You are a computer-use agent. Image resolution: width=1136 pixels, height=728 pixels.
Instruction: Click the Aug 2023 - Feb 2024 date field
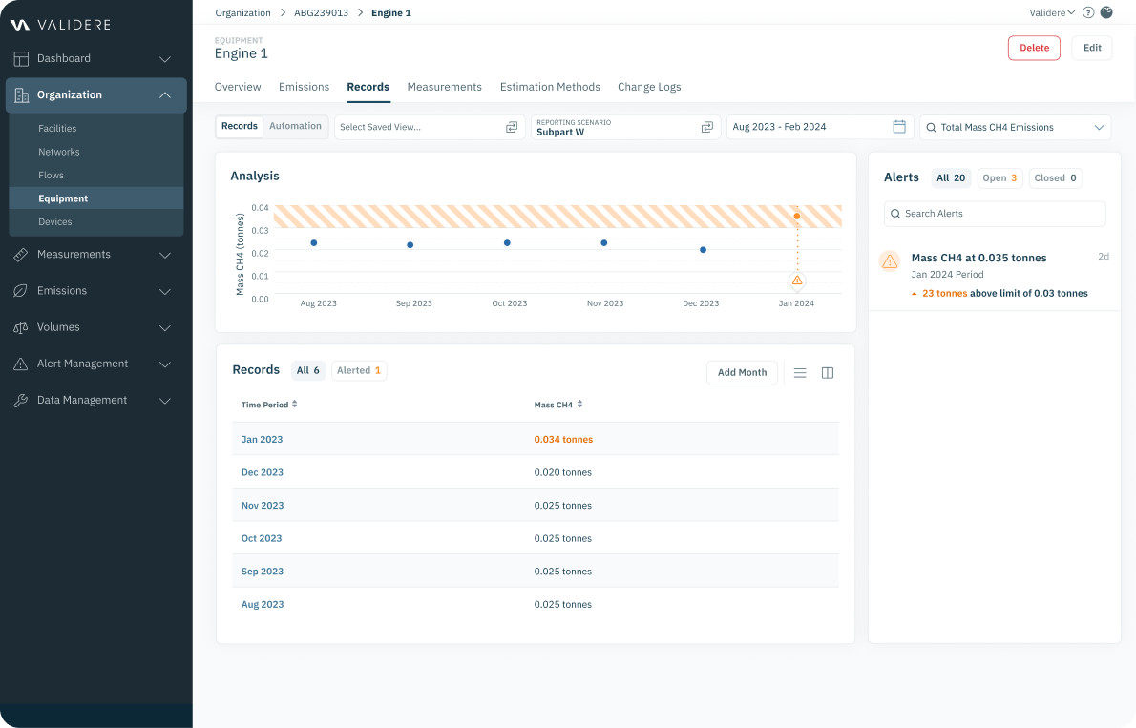tap(820, 128)
